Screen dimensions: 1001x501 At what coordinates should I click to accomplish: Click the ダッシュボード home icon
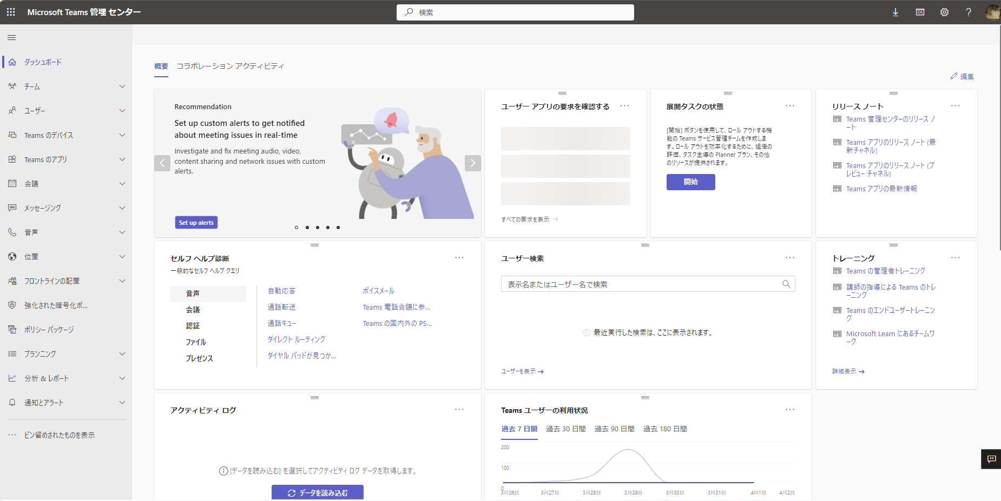click(12, 62)
